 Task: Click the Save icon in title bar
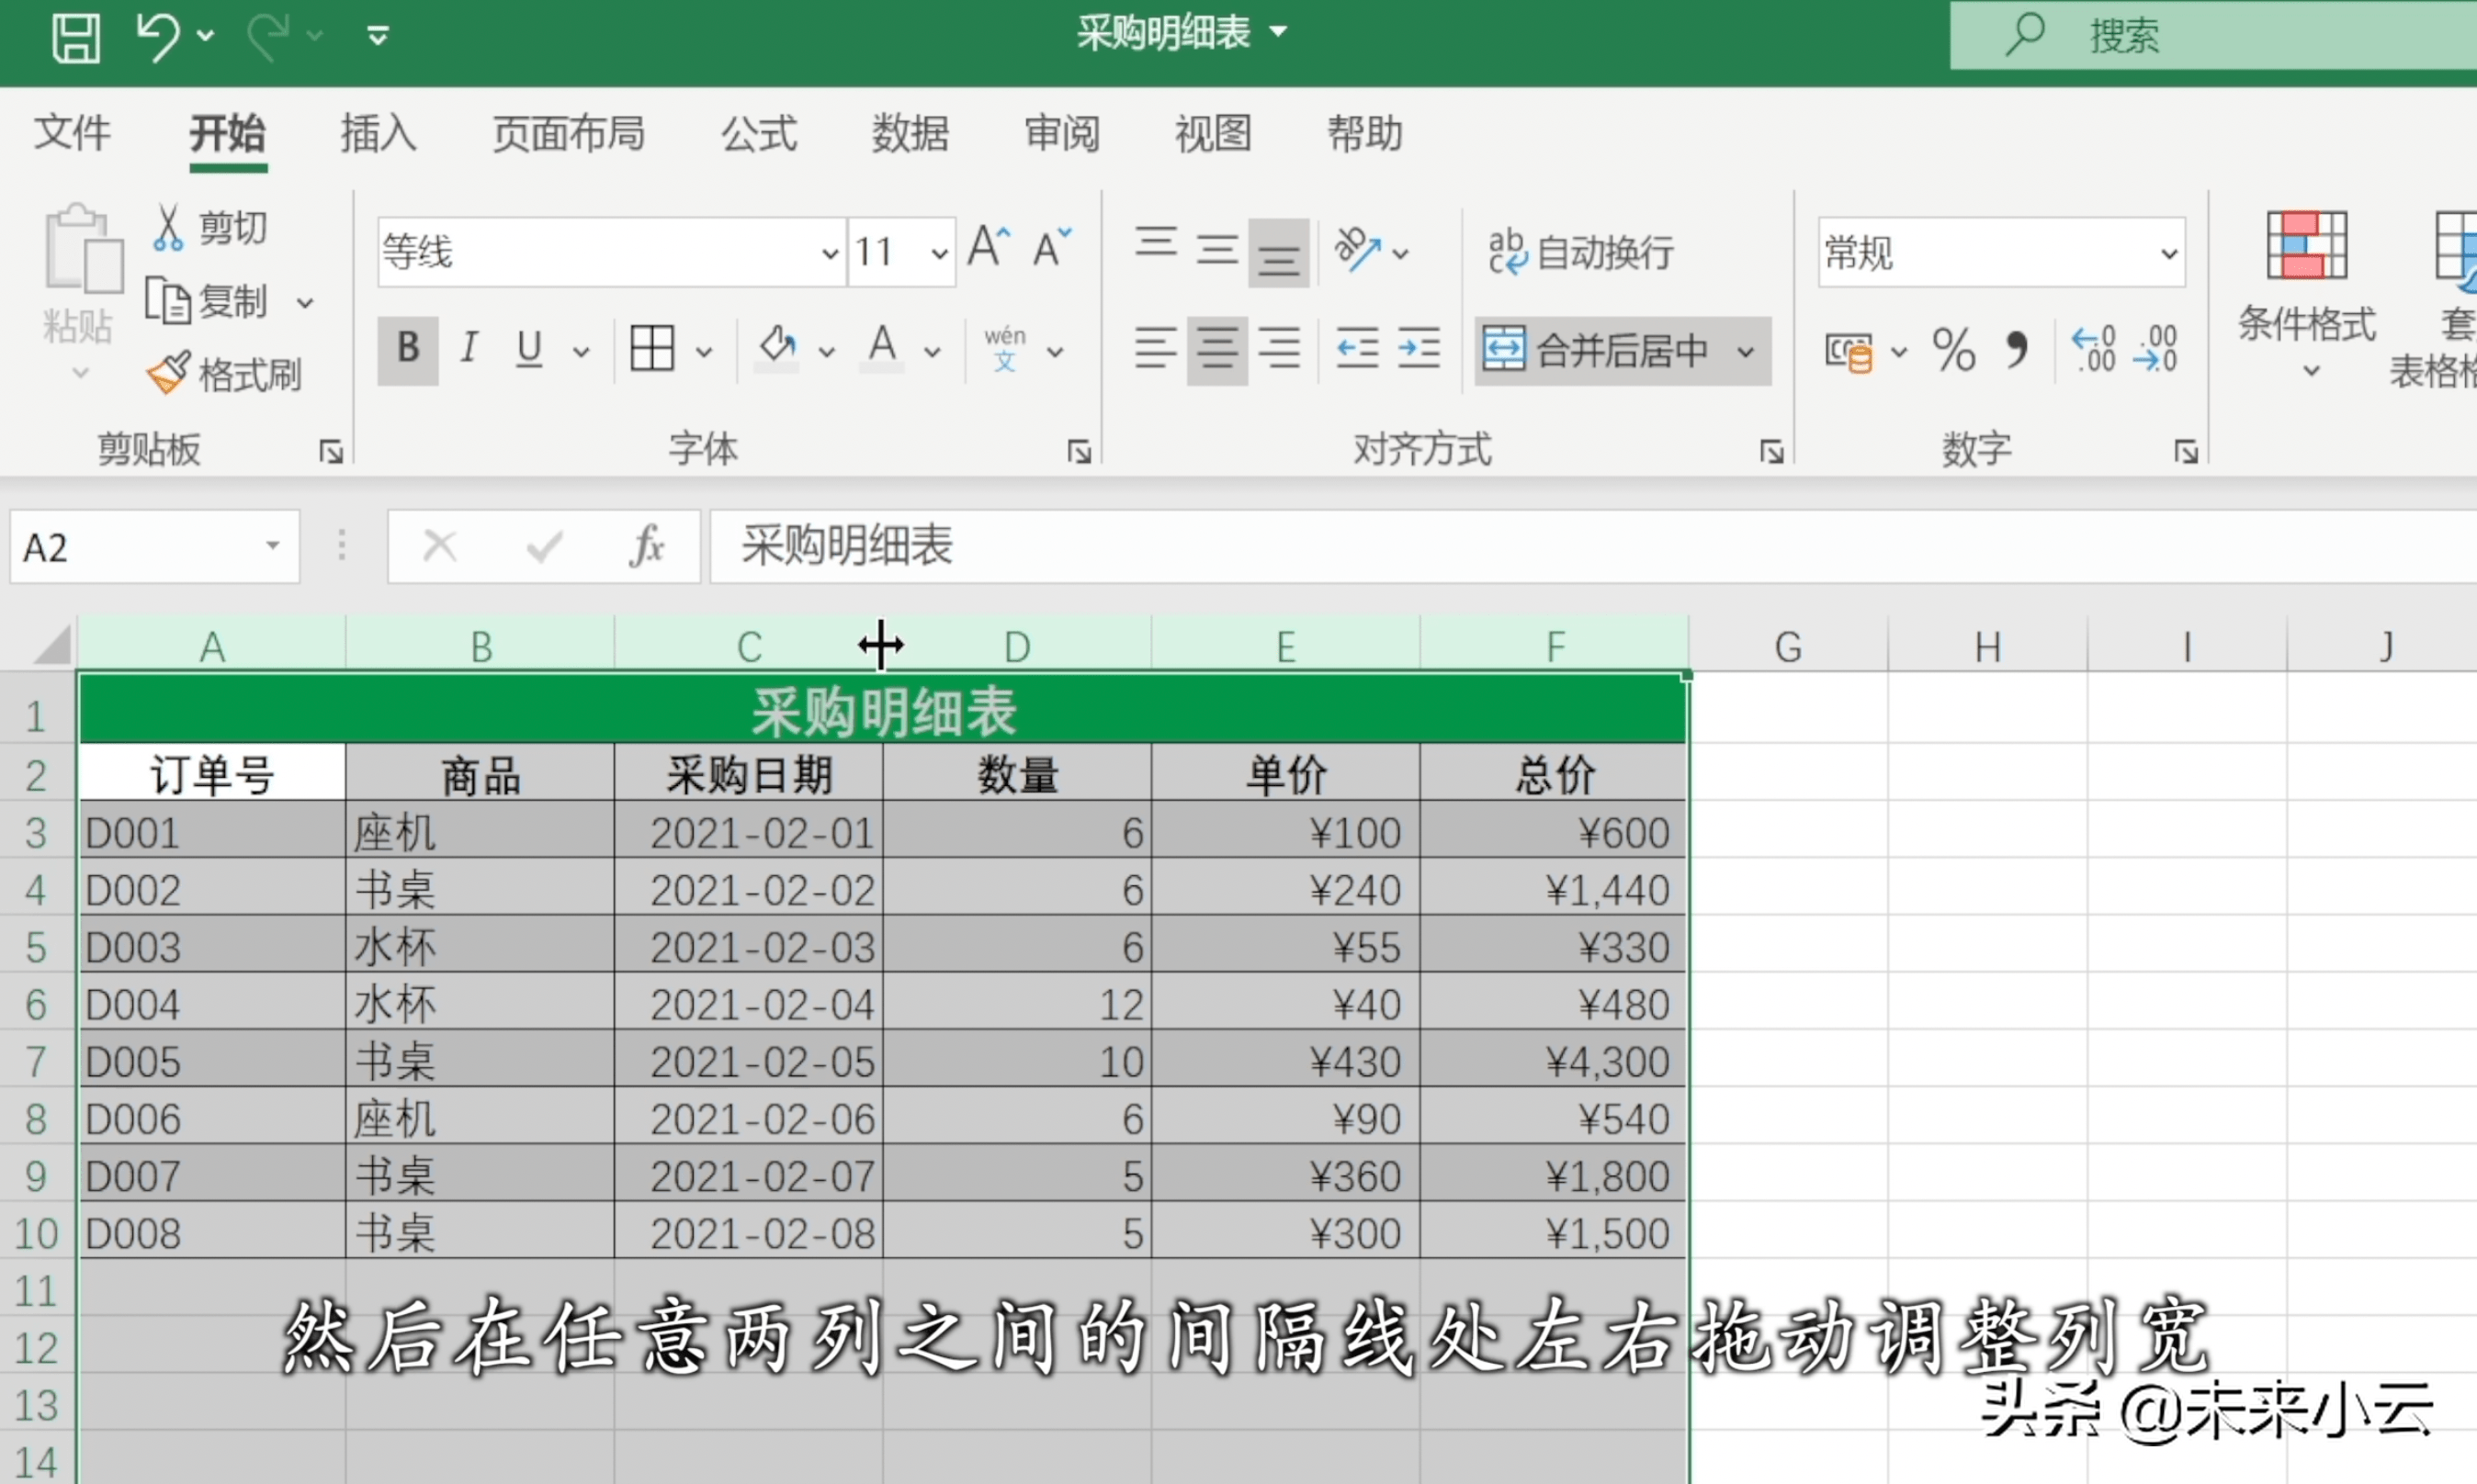tap(76, 37)
